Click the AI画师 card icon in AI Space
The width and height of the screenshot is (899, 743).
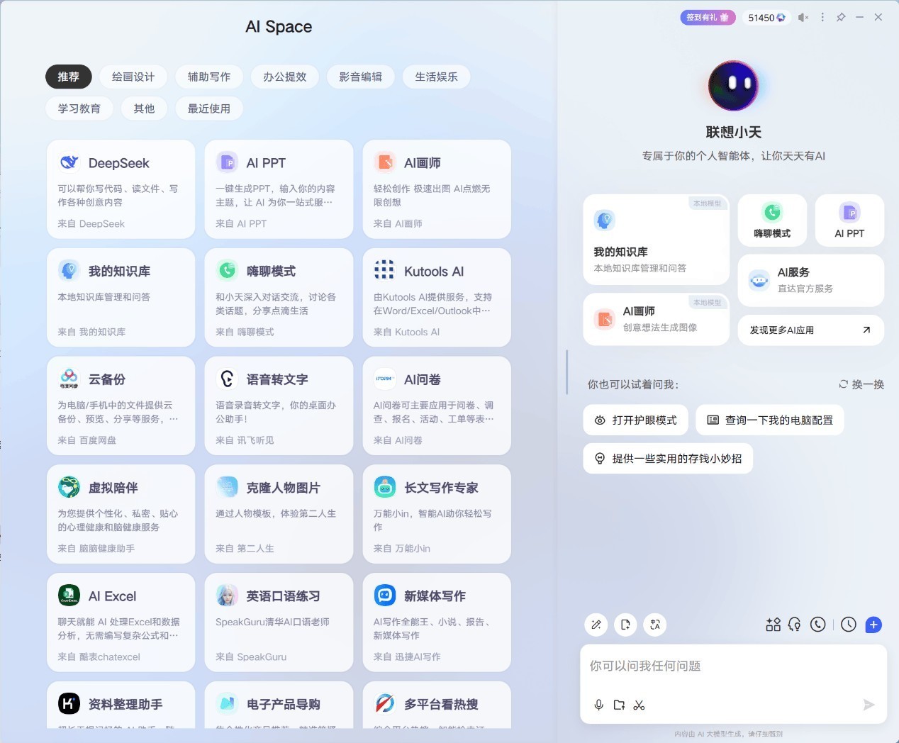385,162
